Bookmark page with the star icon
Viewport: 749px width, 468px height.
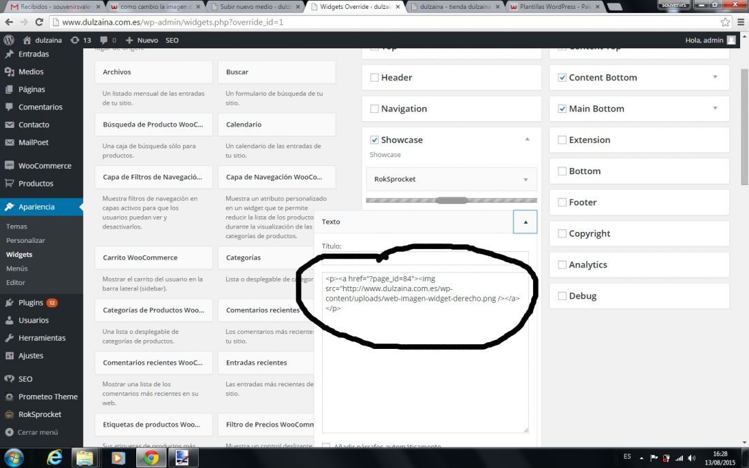click(x=725, y=22)
